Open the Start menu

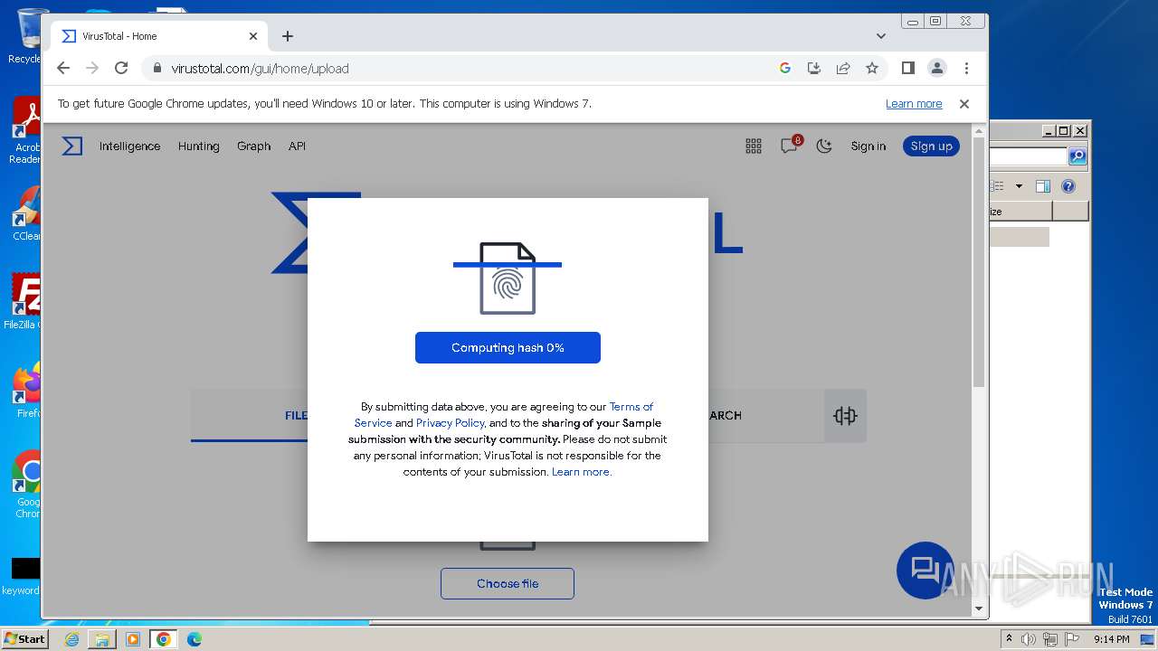(24, 638)
